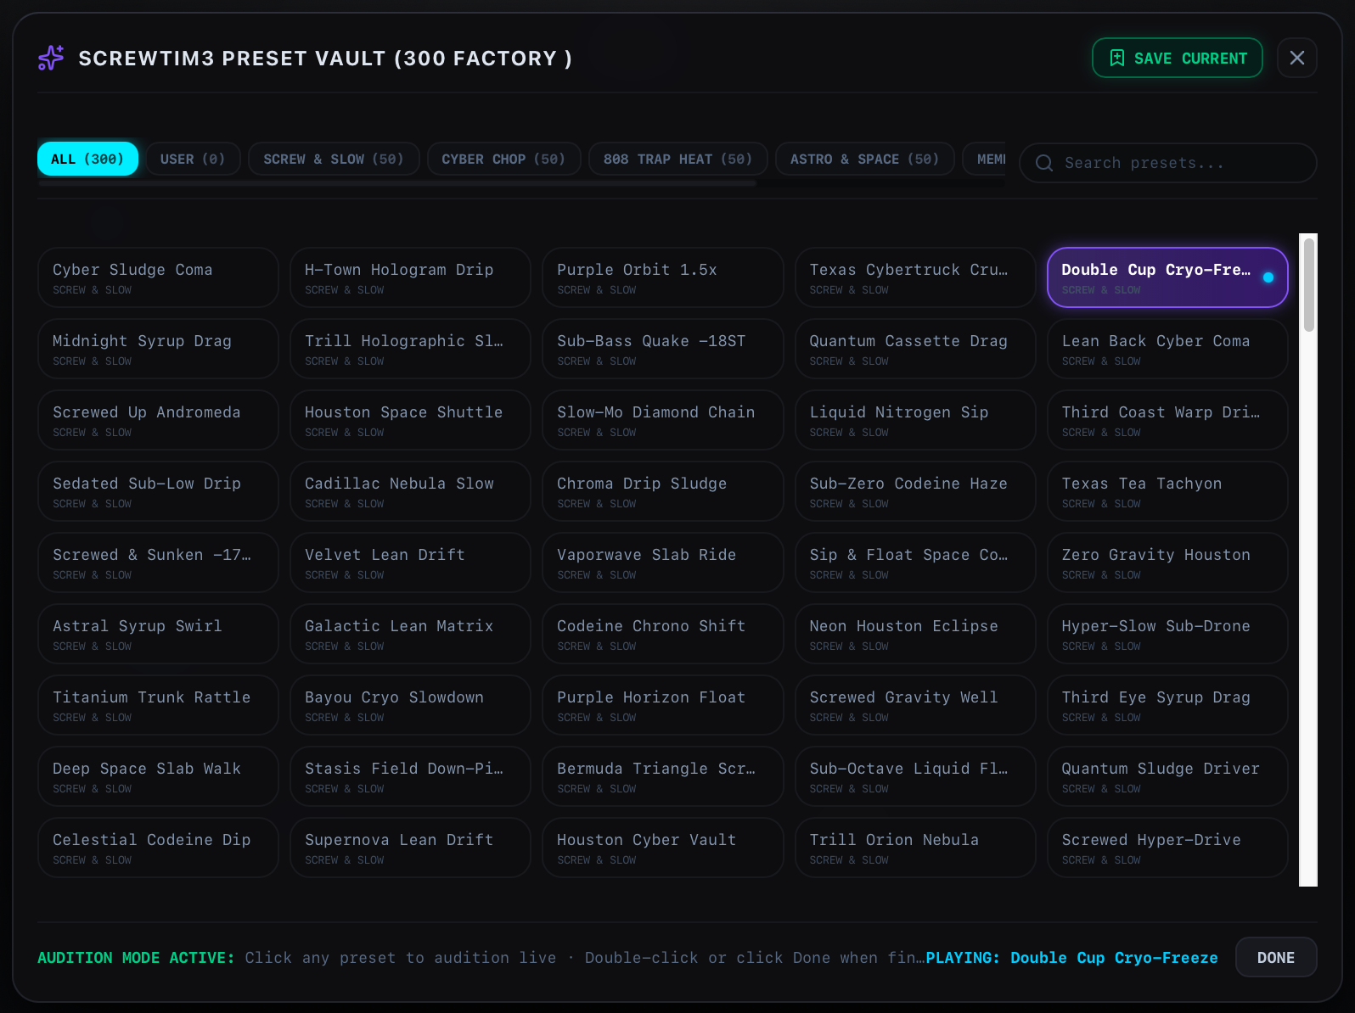Screen dimensions: 1355x1013
Task: Choose the Bayou Cryo Slowdown preset
Action: [x=410, y=705]
